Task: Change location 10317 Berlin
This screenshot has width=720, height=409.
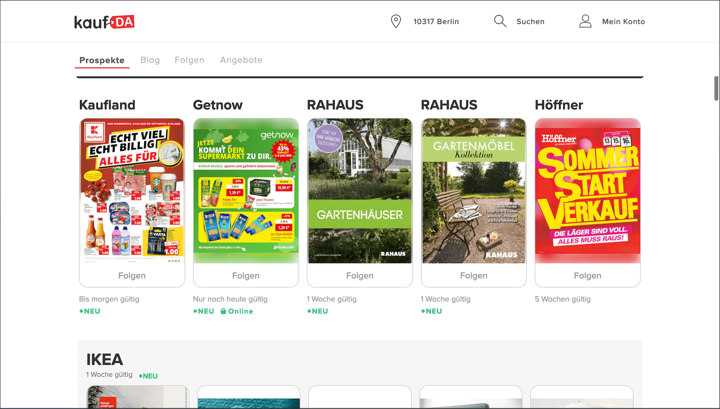Action: point(436,22)
